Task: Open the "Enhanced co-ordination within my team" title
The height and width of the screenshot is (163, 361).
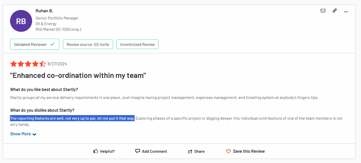Action: pos(78,76)
